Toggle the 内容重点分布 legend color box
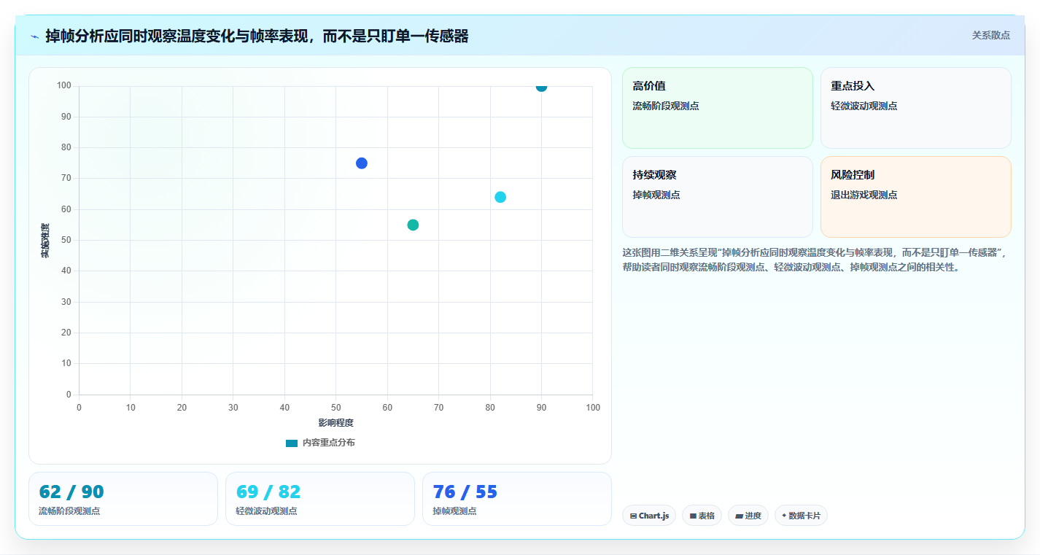The width and height of the screenshot is (1040, 555). (x=292, y=443)
